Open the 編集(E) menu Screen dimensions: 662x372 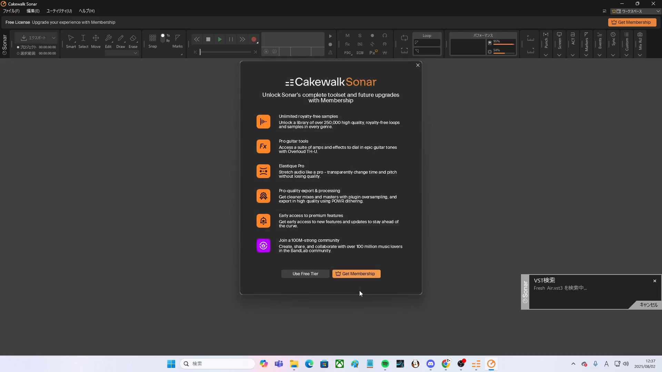coord(33,11)
